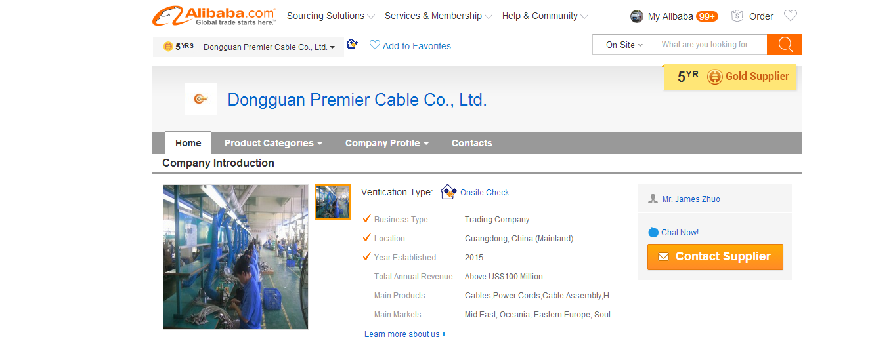Click Chat Now! link

coord(680,233)
